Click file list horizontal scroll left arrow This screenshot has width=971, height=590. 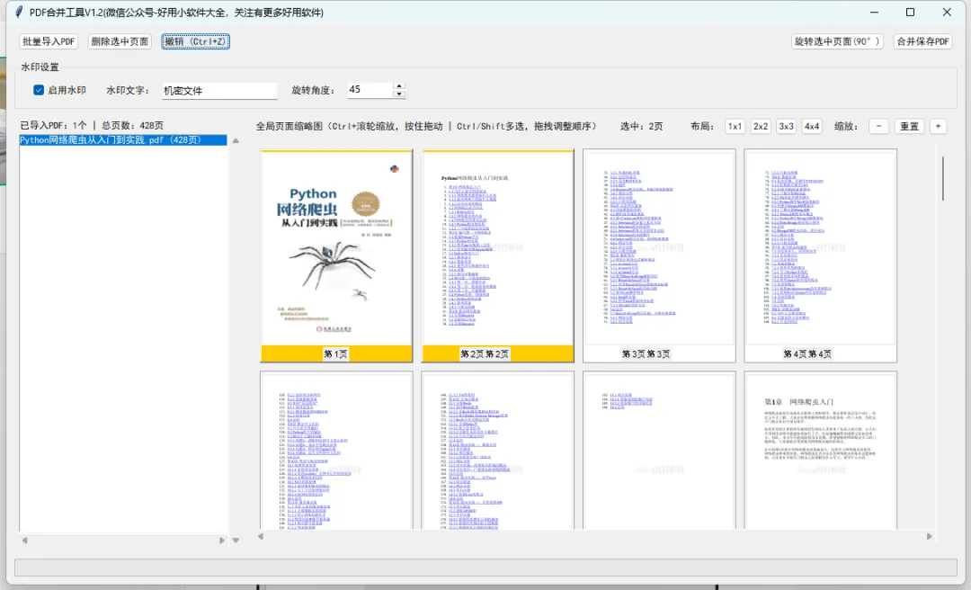25,541
